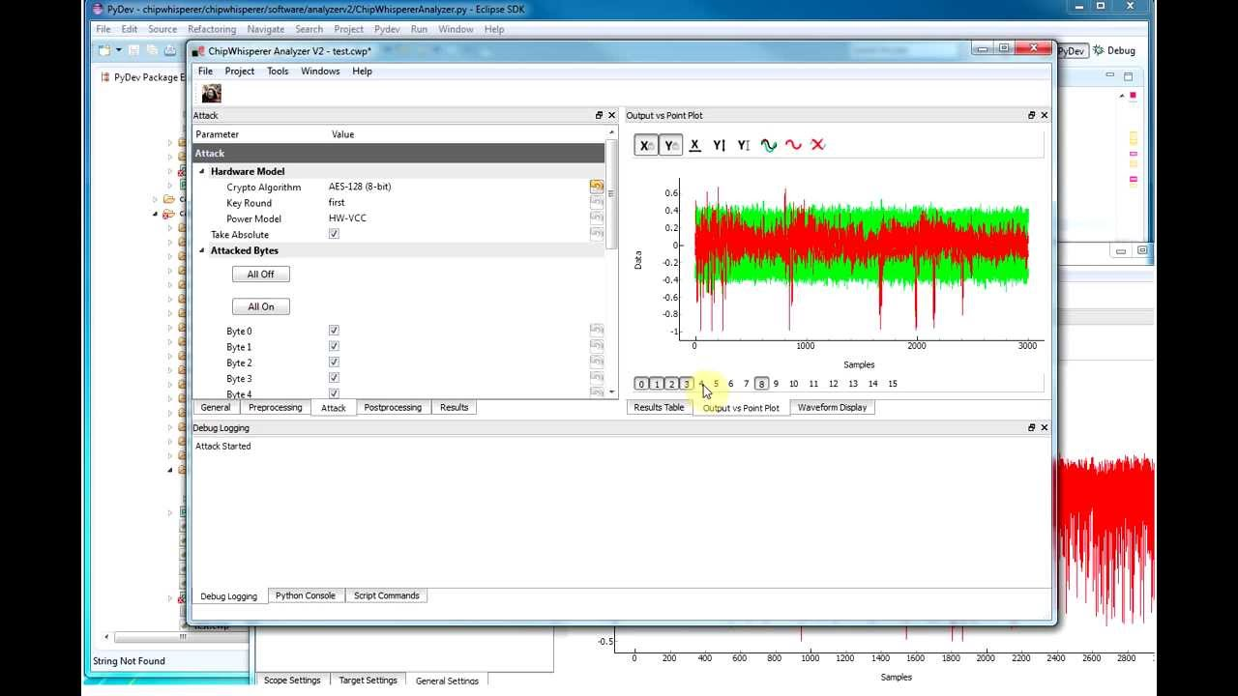Float the Attack dock panel
Viewport: 1238px width, 696px height.
[x=599, y=115]
